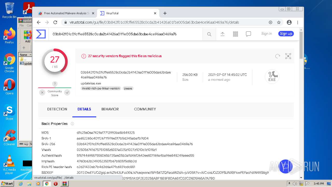The width and height of the screenshot is (332, 187).
Task: Vote community score up with checkmark
Action: point(67,92)
